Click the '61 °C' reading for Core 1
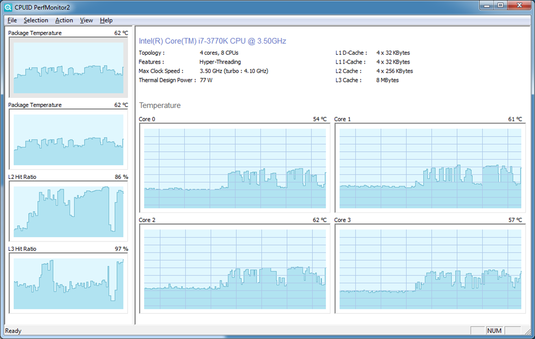 coord(515,119)
